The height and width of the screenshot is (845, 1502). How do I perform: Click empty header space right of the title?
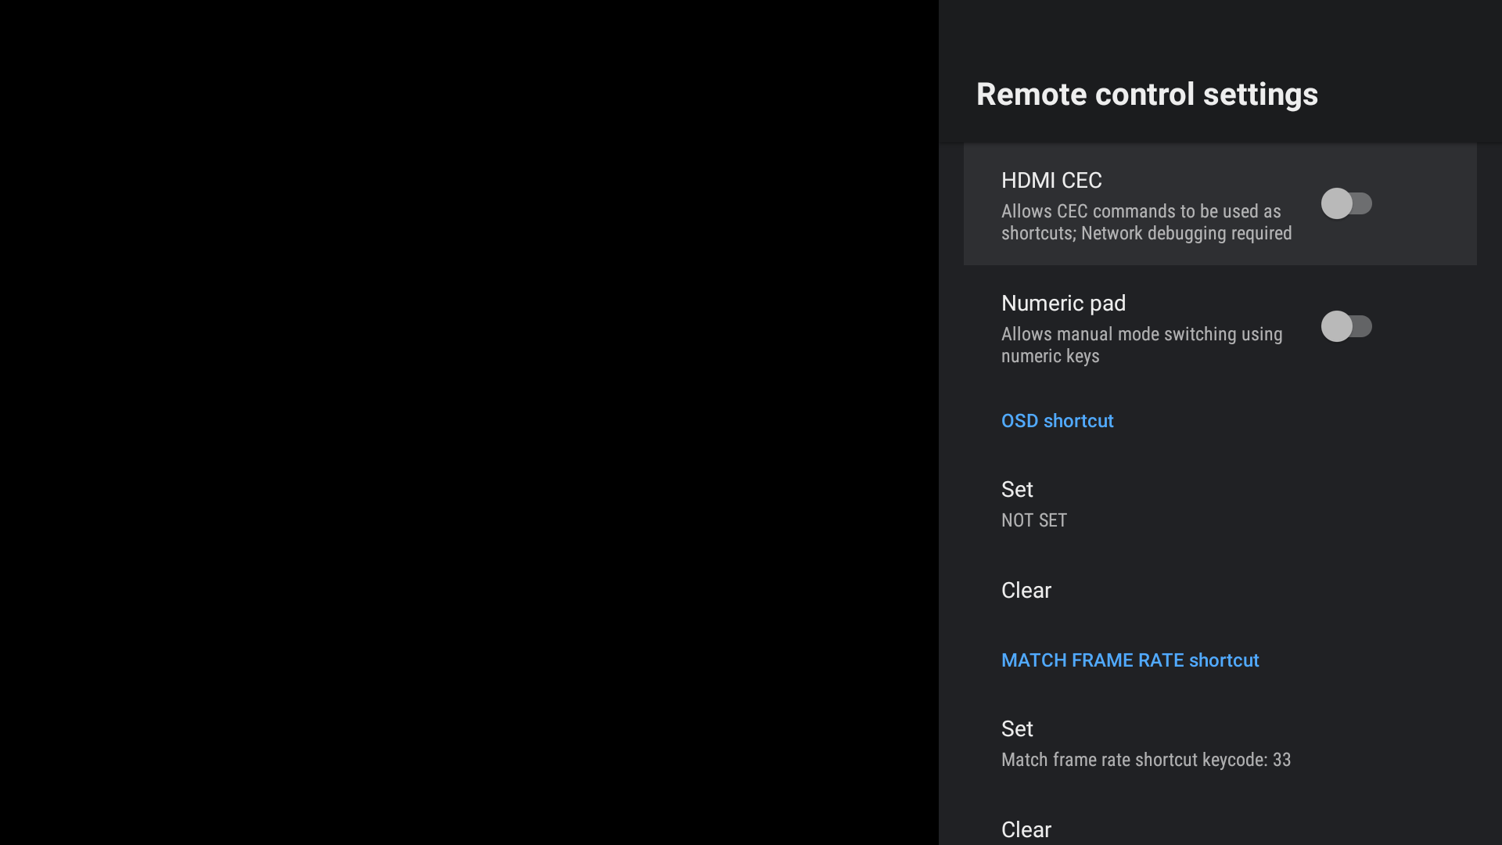click(x=1408, y=94)
